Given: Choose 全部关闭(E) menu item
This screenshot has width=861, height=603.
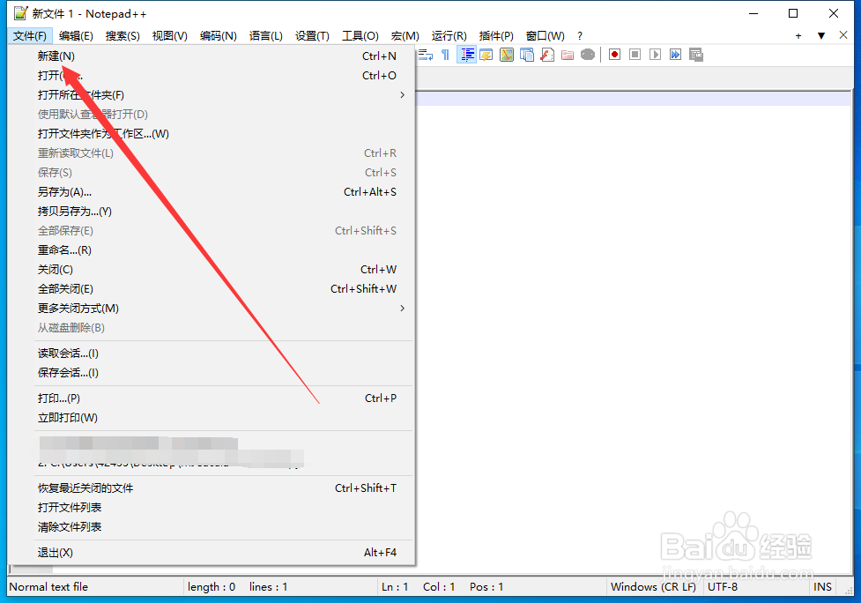Looking at the screenshot, I should tap(212, 289).
